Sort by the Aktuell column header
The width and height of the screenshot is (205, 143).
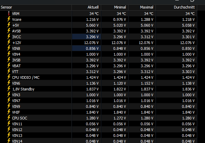tap(86, 7)
